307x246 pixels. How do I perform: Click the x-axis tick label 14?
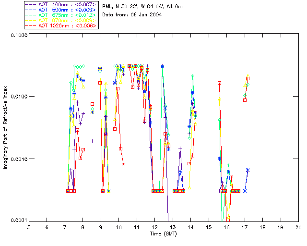click(x=191, y=227)
